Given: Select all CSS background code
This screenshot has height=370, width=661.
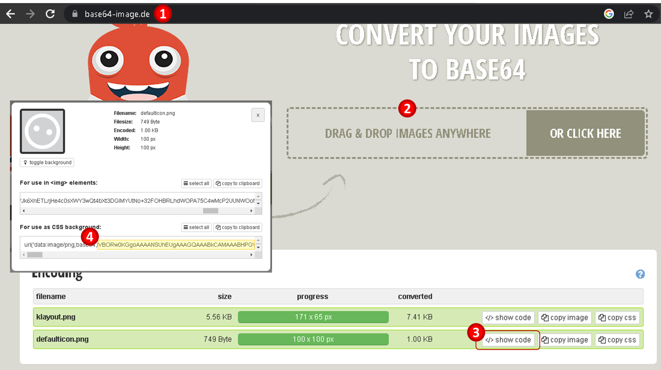Looking at the screenshot, I should pos(196,227).
